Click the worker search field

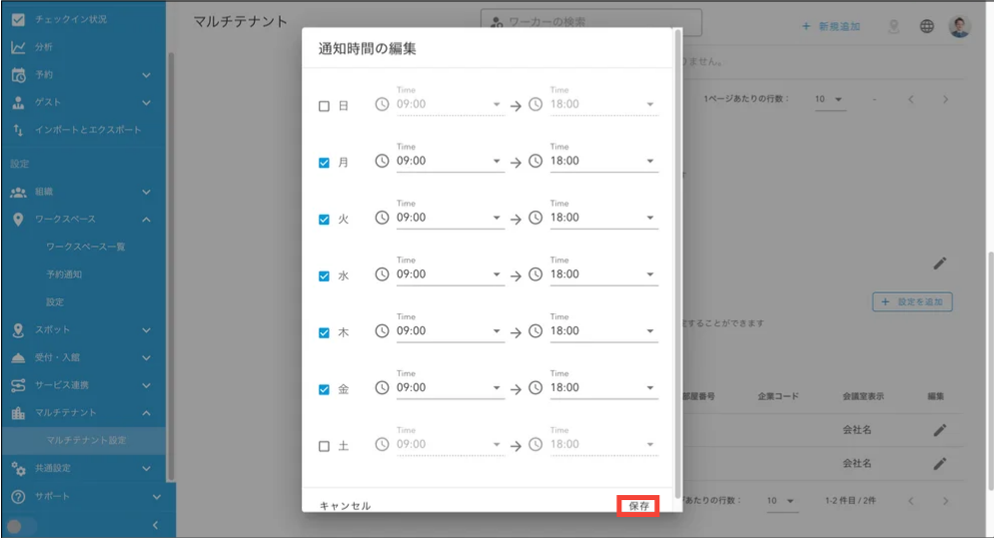pyautogui.click(x=591, y=22)
